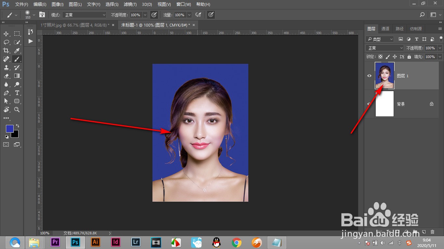The height and width of the screenshot is (249, 444).
Task: Select the Pen tool
Action: click(6, 93)
